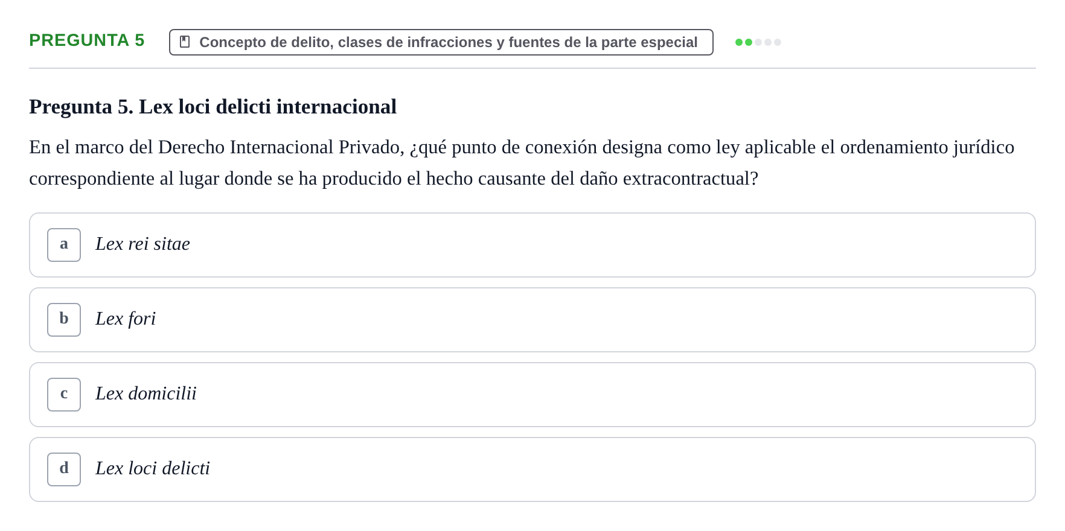
Task: Choose answer Lex loci delicti
Action: [153, 468]
